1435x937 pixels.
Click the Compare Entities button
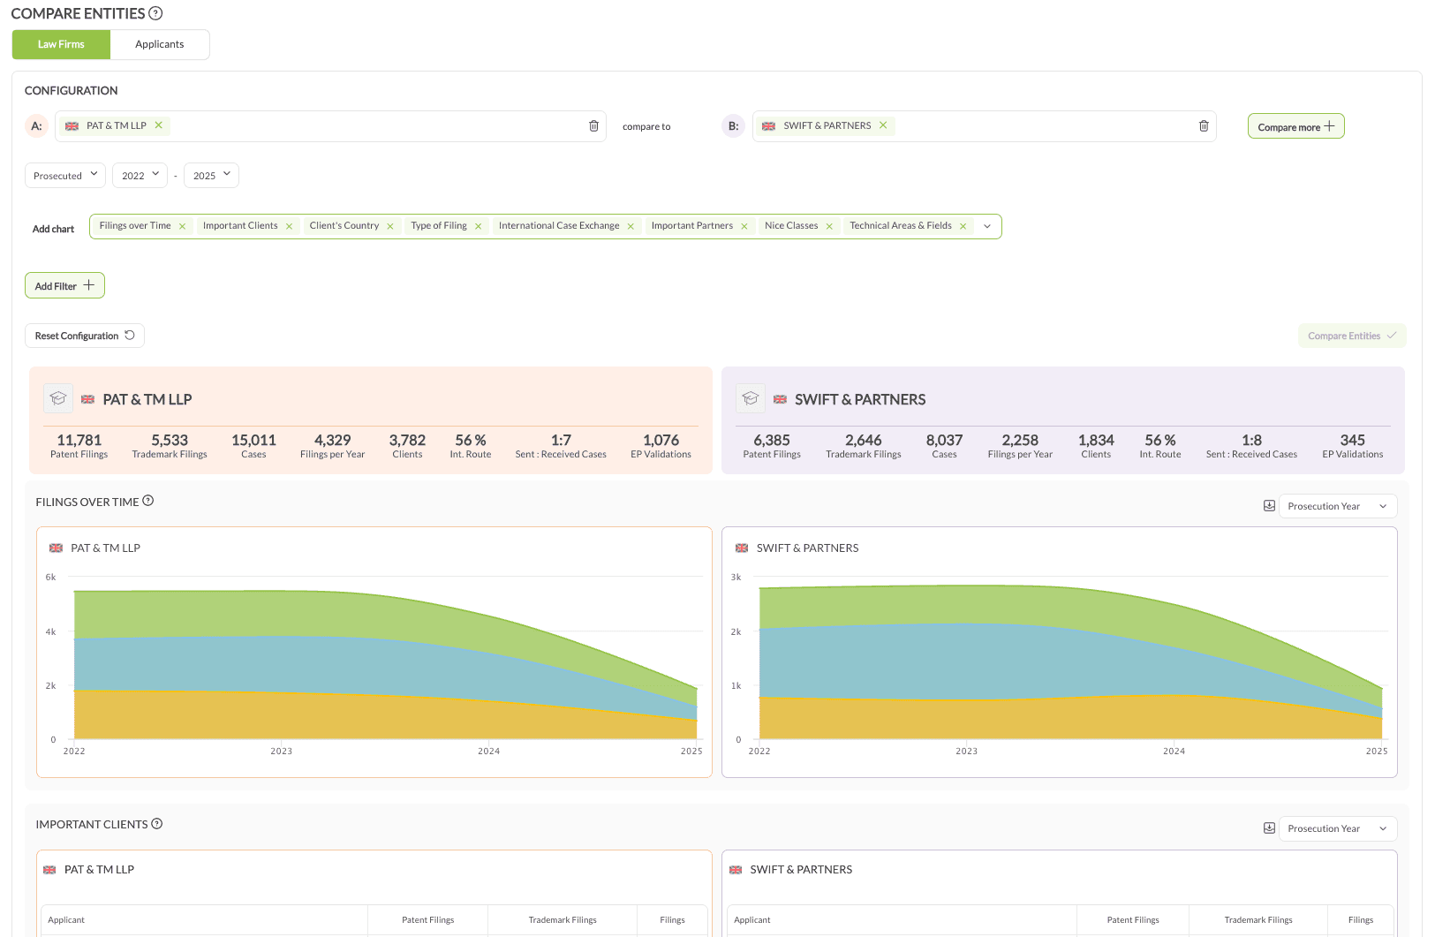click(x=1352, y=336)
